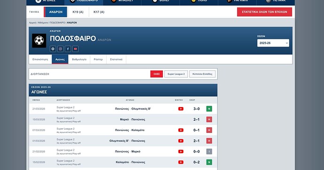
Task: Play video for Καλαμάτα – Πανιώνιος match
Action: (181, 162)
